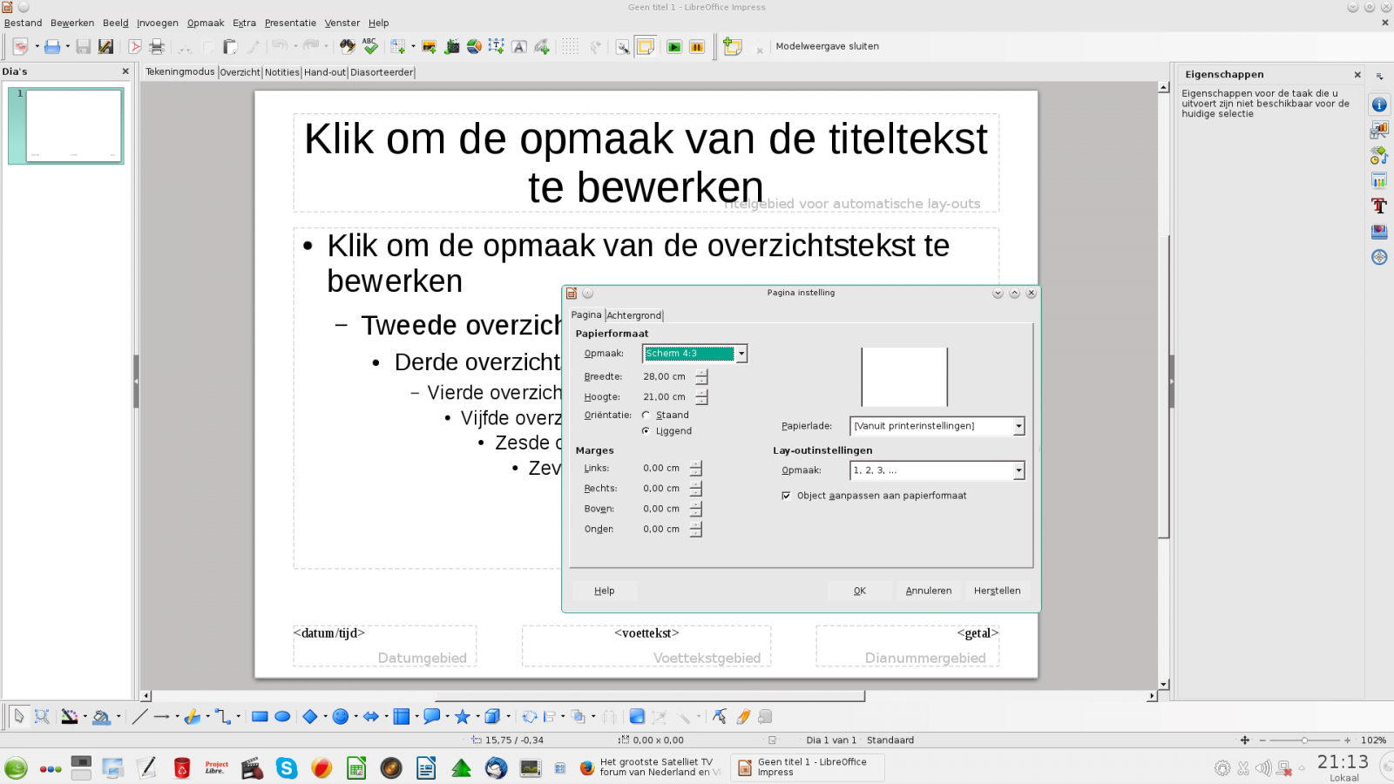The width and height of the screenshot is (1394, 784).
Task: Open the page numbering format dropdown
Action: pos(937,470)
